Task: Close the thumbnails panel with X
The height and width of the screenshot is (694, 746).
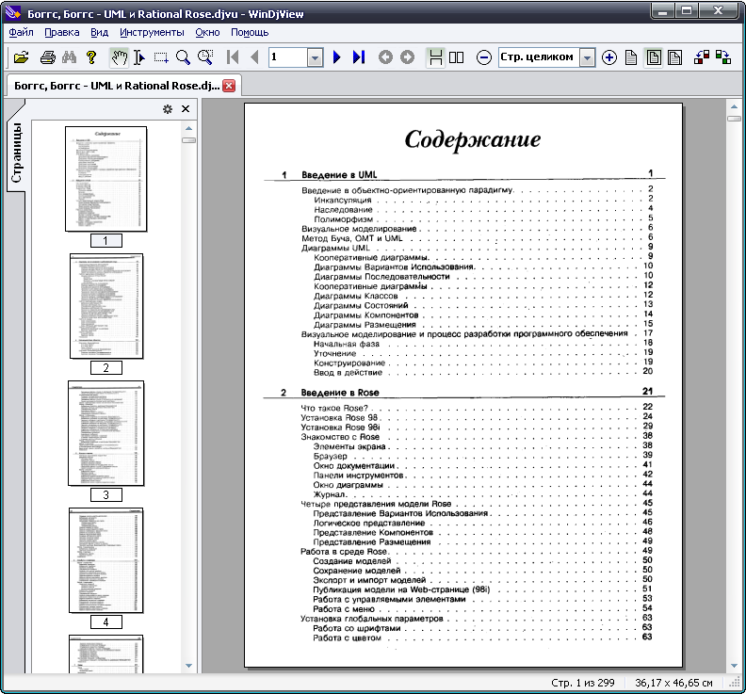Action: (186, 109)
